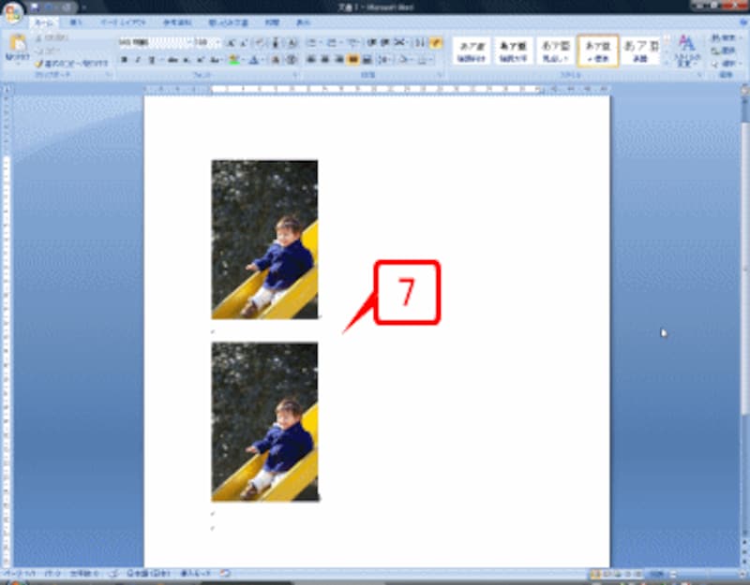Toggle underline formatting

click(152, 60)
